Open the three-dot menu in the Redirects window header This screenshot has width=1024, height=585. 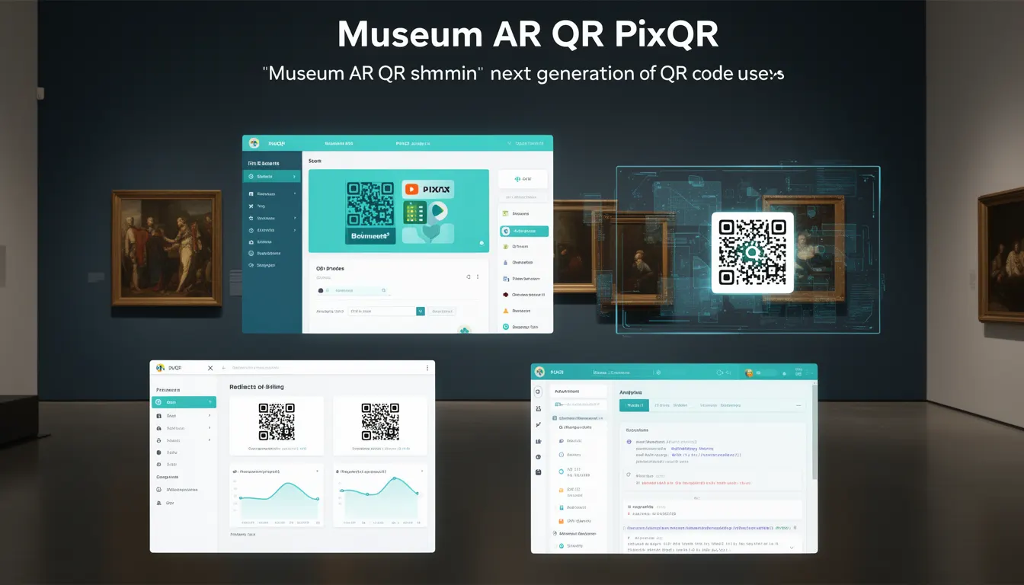coord(427,368)
